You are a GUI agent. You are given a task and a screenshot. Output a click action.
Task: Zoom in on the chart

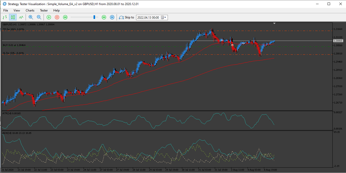(x=31, y=17)
